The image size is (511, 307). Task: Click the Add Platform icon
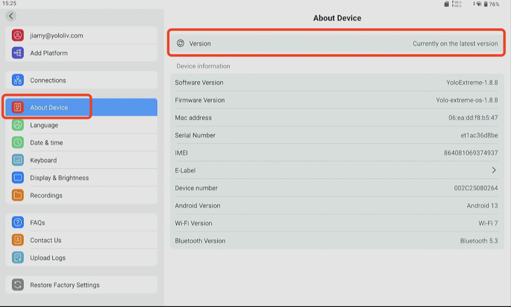[x=17, y=53]
